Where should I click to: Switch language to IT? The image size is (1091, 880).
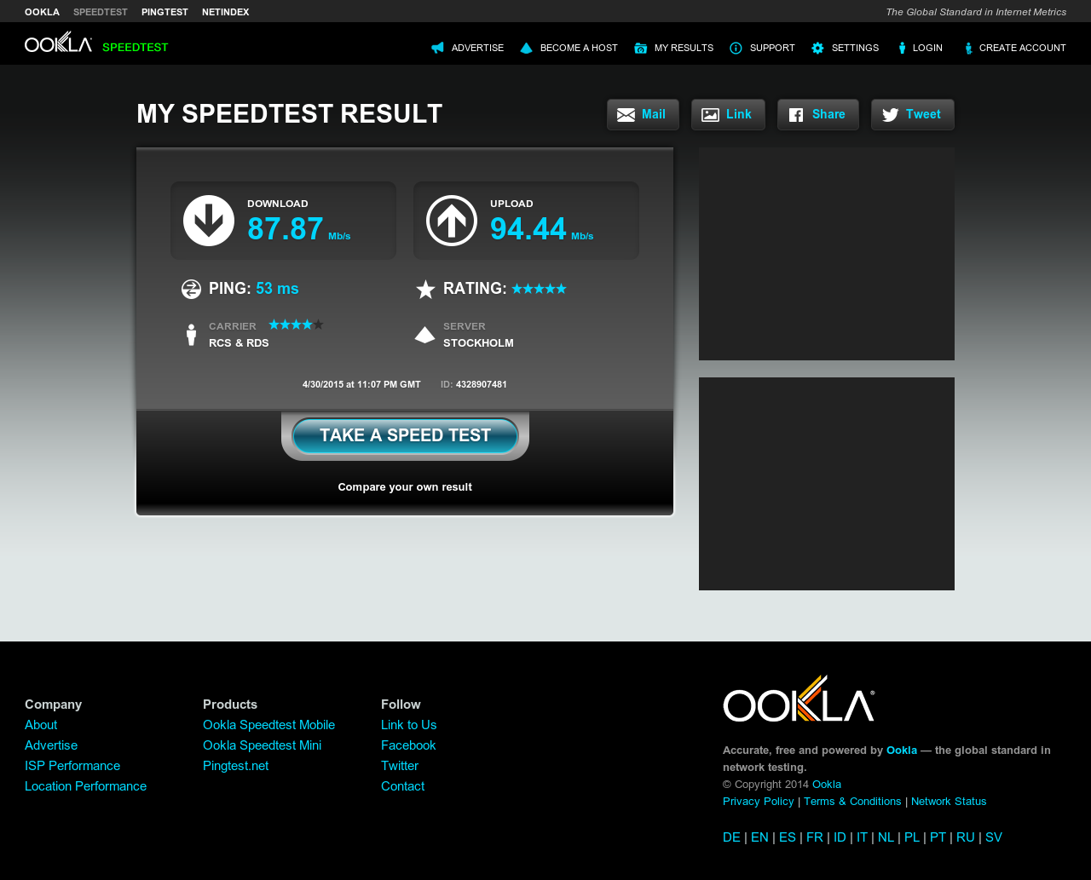(862, 837)
